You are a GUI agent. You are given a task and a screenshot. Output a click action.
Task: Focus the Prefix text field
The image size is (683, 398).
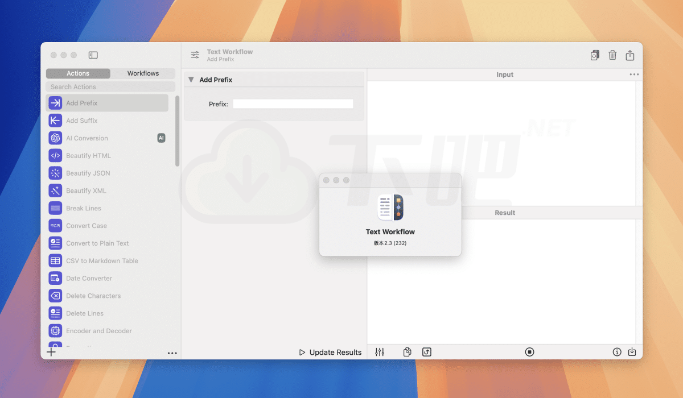click(293, 104)
